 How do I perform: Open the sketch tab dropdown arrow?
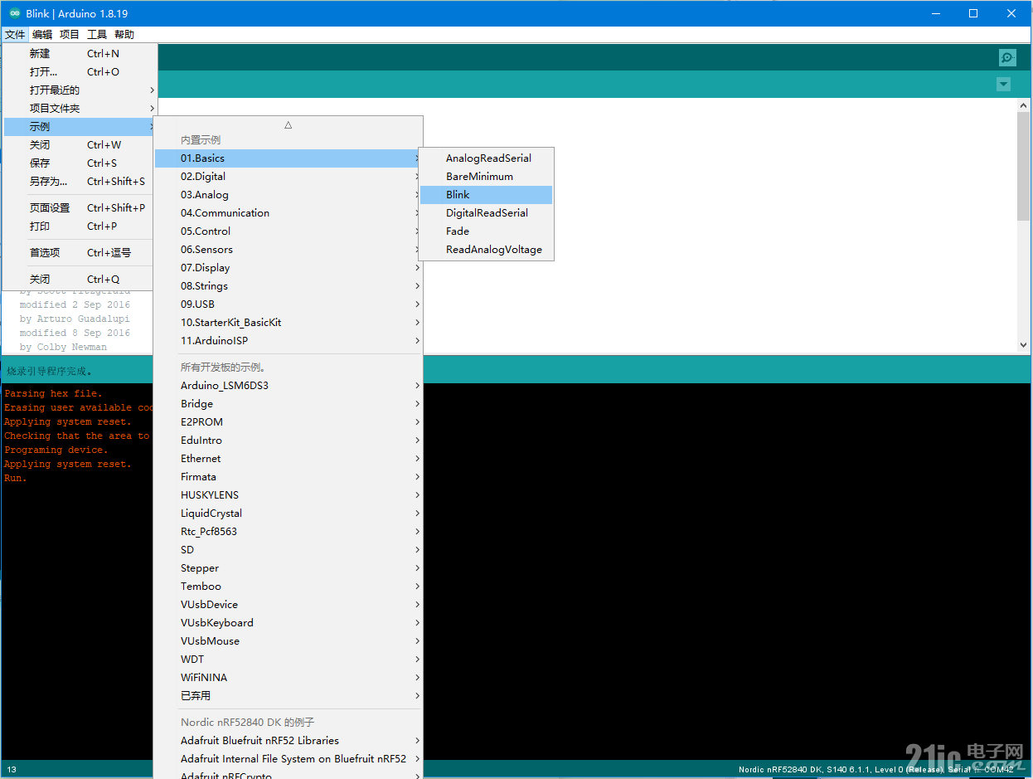(x=1004, y=84)
